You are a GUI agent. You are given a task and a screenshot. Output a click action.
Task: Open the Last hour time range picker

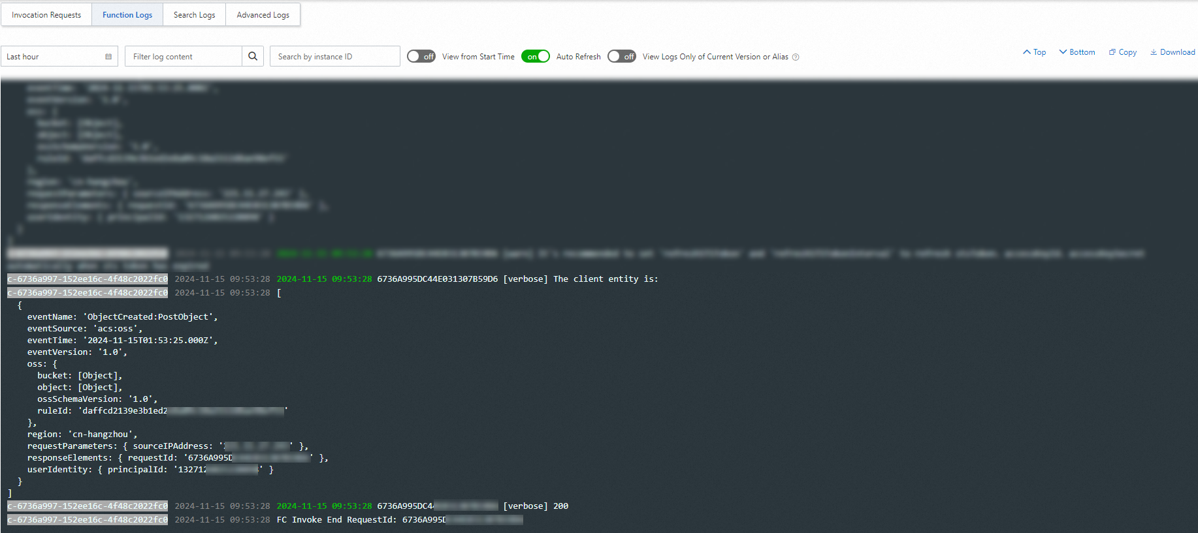59,57
